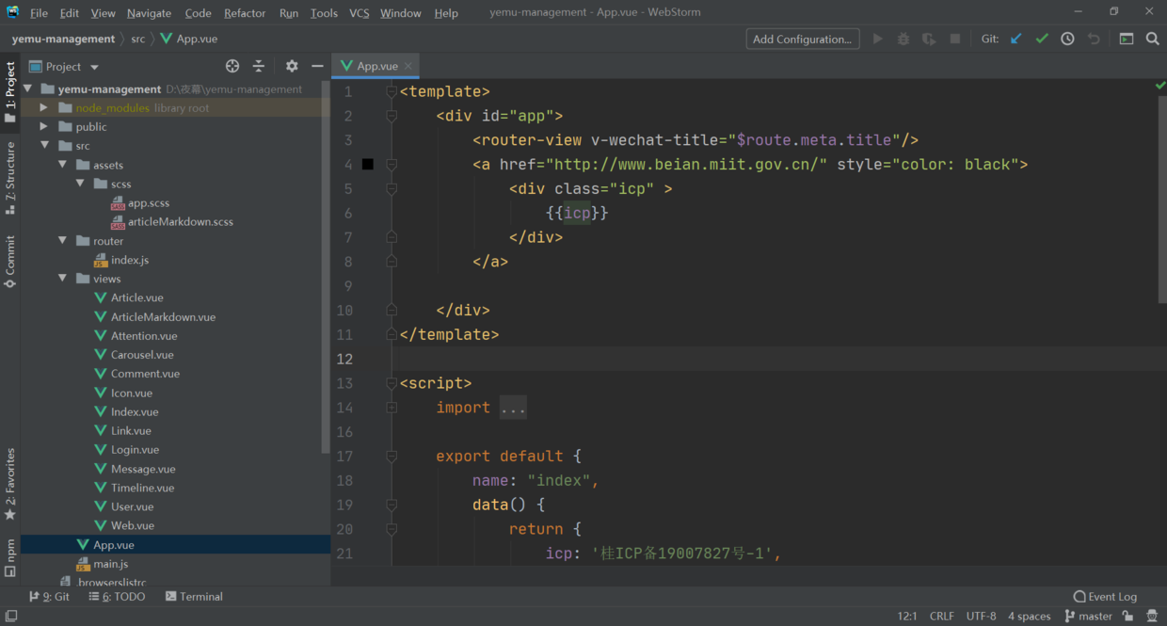Collapse the views folder

[62, 279]
